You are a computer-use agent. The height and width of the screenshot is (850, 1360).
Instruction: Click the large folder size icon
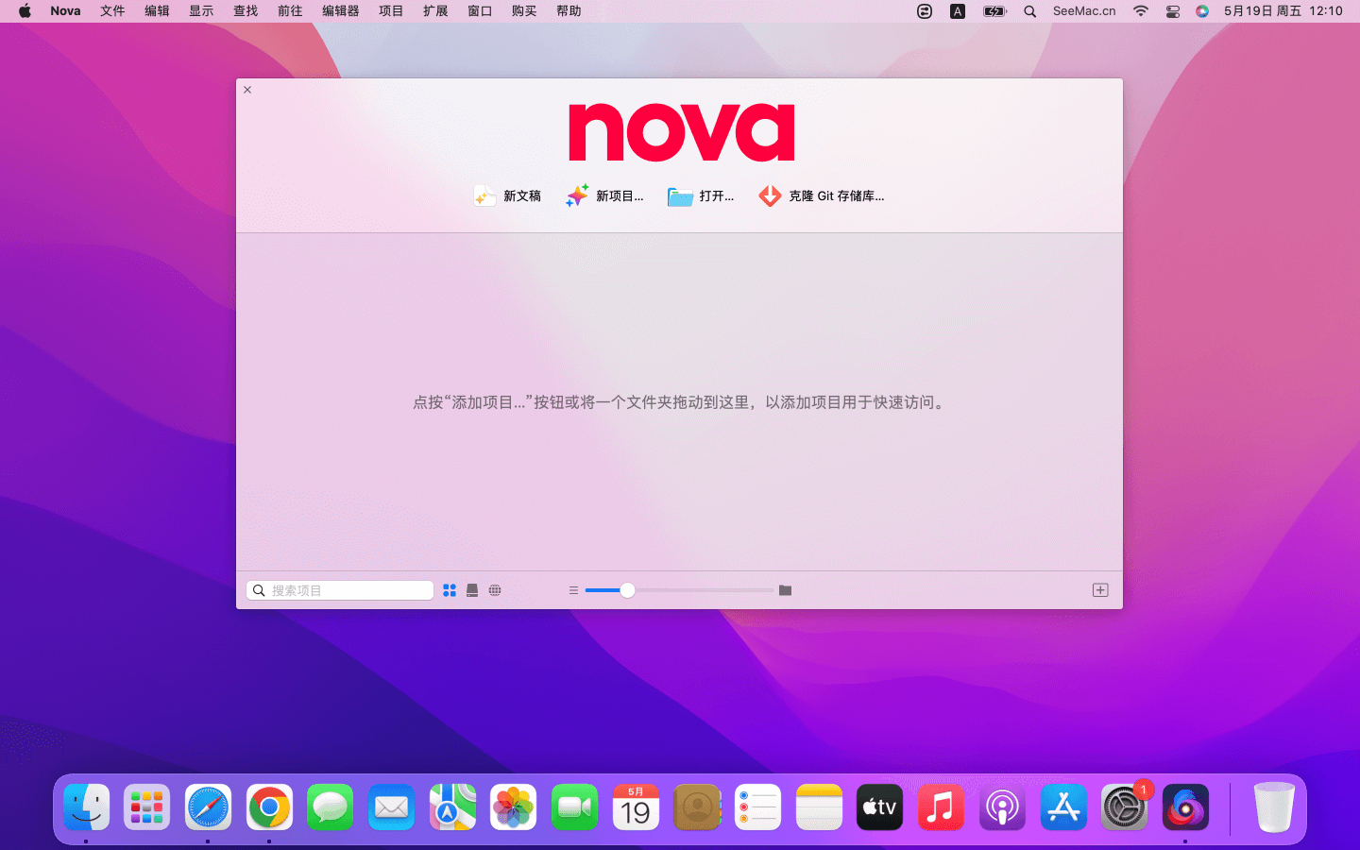coord(785,590)
